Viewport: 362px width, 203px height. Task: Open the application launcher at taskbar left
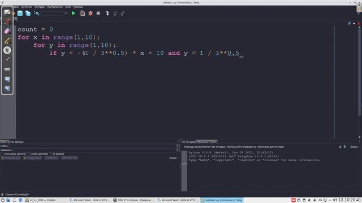click(3, 200)
